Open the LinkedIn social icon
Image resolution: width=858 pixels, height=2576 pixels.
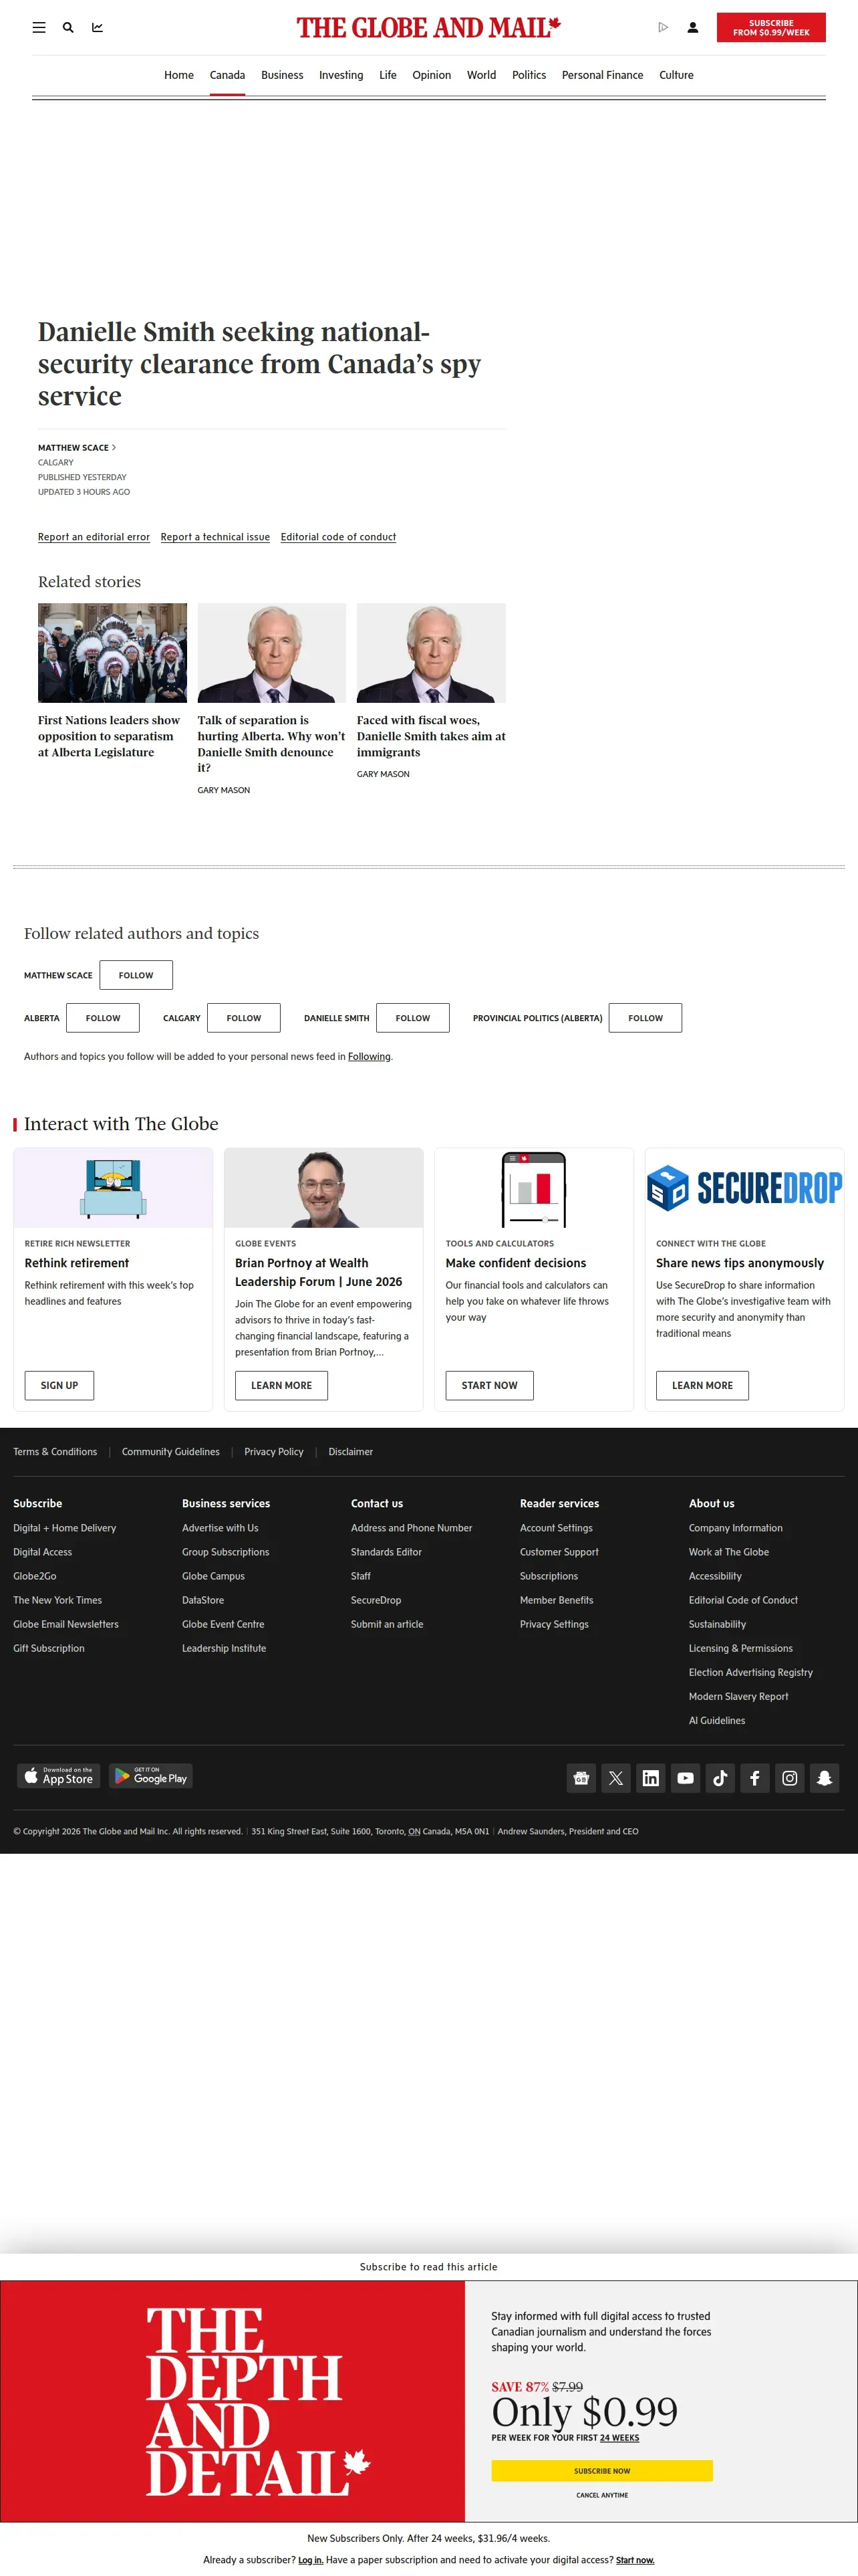[x=650, y=1777]
